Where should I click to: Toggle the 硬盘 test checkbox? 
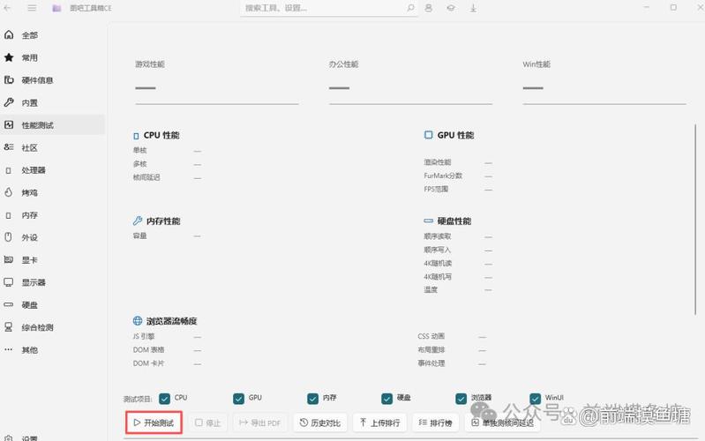click(x=387, y=399)
